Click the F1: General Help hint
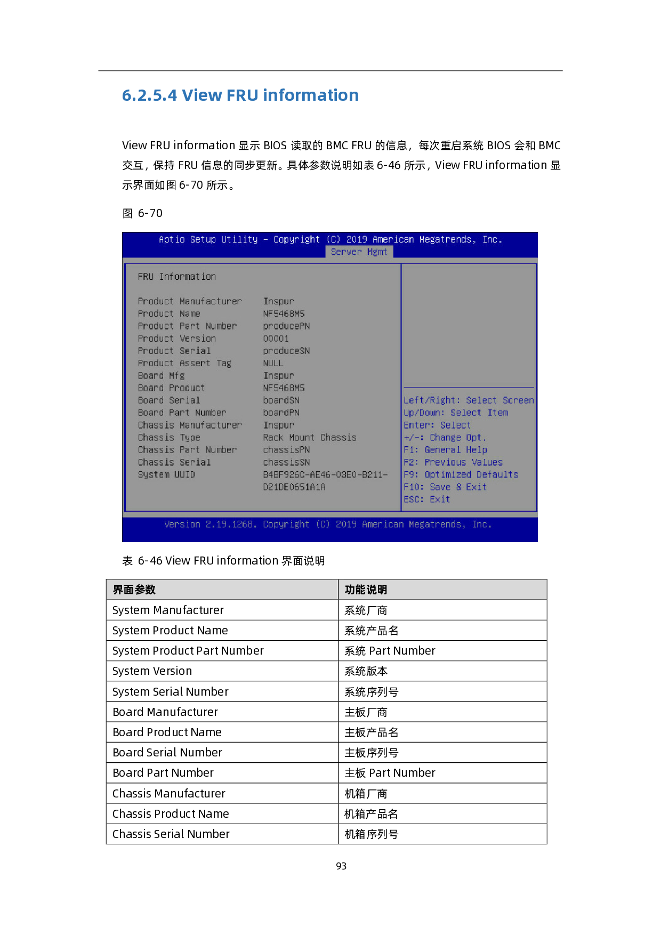661x935 pixels. (x=445, y=450)
